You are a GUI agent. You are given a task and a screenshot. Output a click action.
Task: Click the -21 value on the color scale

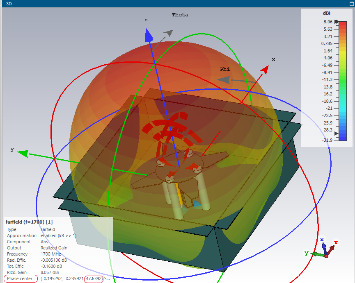tap(329, 108)
